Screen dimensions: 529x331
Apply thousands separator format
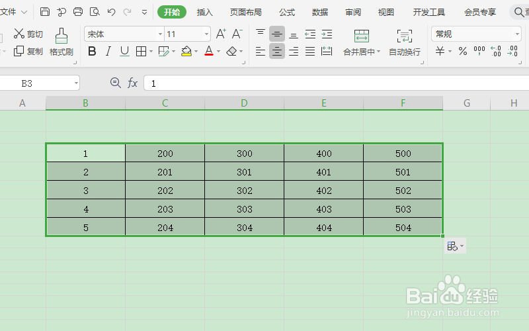(x=479, y=52)
